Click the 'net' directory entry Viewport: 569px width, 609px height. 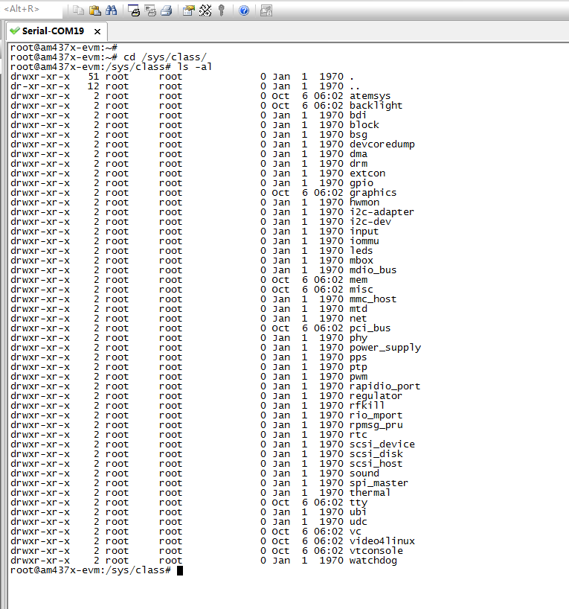point(358,319)
